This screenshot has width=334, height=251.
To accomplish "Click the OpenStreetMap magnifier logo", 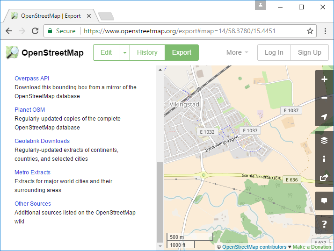I will (12, 52).
